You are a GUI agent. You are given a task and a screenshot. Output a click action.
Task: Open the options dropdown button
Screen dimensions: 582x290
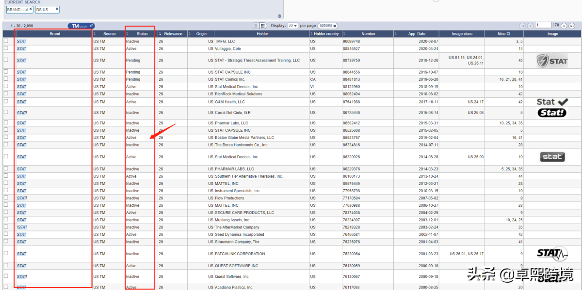(x=328, y=26)
